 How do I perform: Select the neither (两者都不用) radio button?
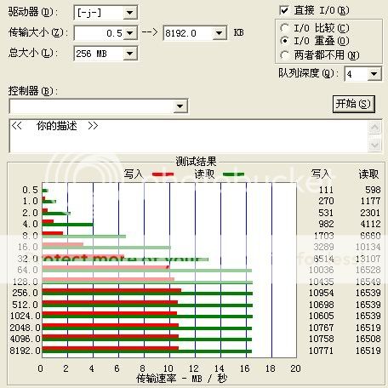click(284, 54)
